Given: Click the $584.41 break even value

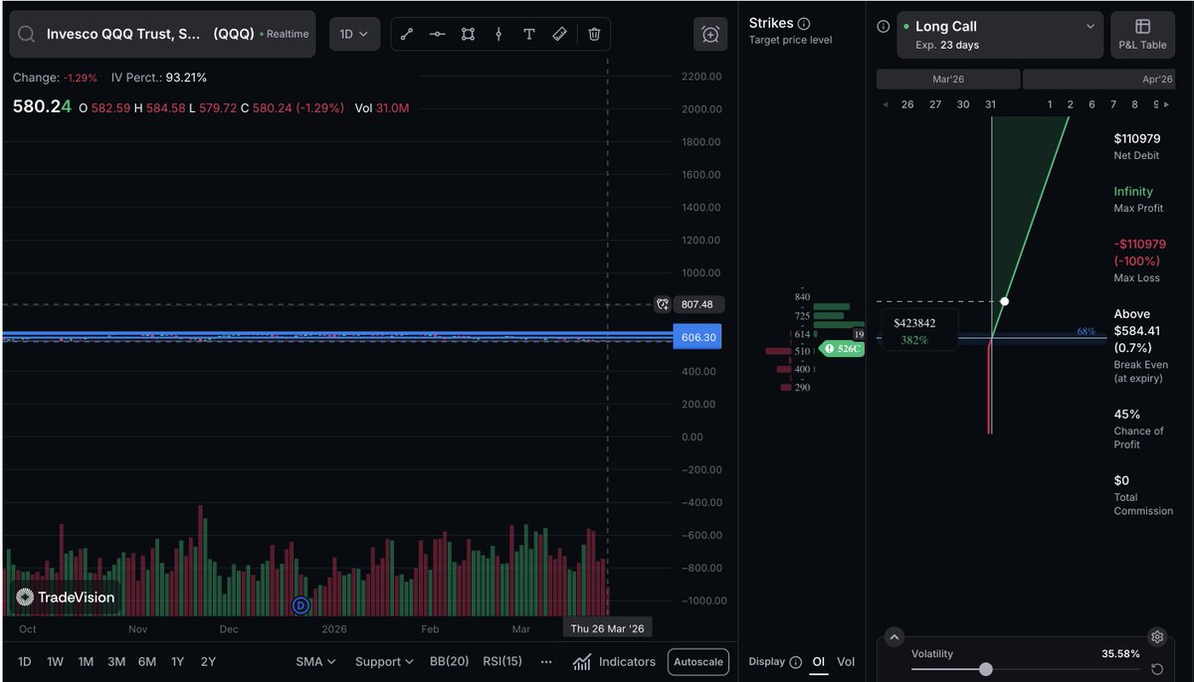Looking at the screenshot, I should (x=1136, y=331).
